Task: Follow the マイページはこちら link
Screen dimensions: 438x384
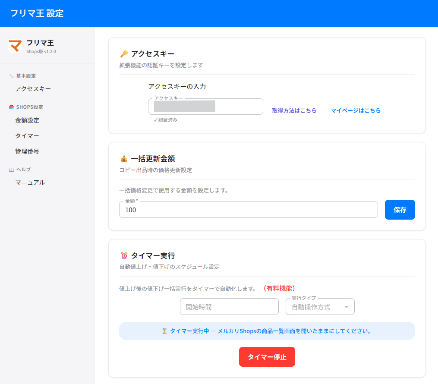Action: click(x=356, y=110)
